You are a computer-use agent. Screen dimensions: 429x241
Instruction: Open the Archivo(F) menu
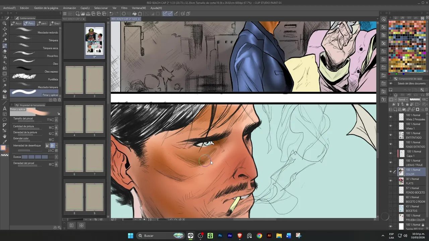9,8
